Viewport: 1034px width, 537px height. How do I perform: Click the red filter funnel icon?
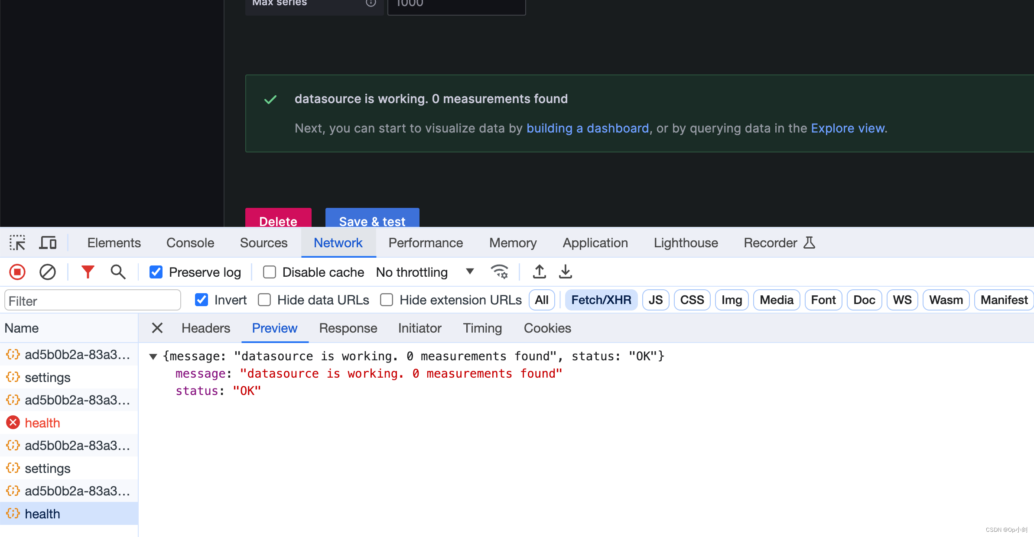point(88,272)
